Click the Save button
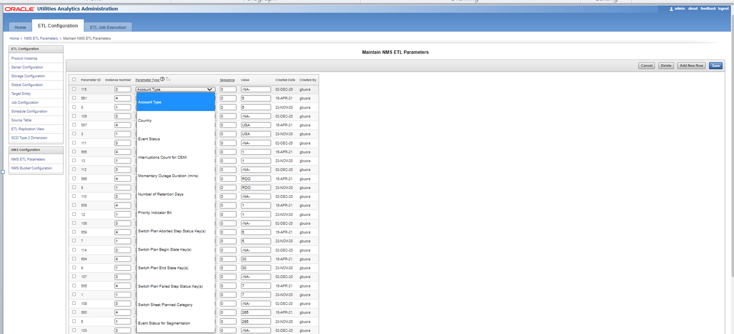734x334 pixels. pos(715,66)
